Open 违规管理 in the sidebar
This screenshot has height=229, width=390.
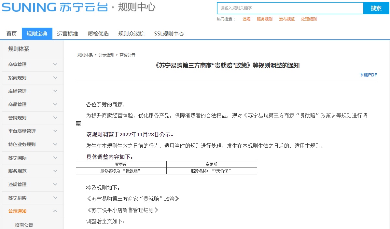pyautogui.click(x=17, y=184)
